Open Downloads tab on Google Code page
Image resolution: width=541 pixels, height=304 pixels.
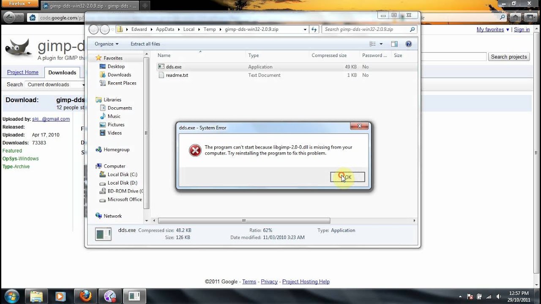(x=62, y=73)
